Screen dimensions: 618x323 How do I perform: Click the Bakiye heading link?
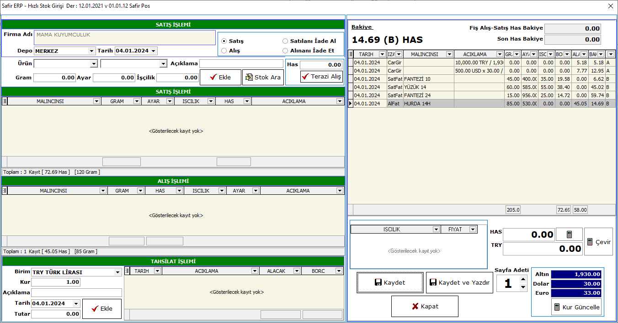pos(362,27)
